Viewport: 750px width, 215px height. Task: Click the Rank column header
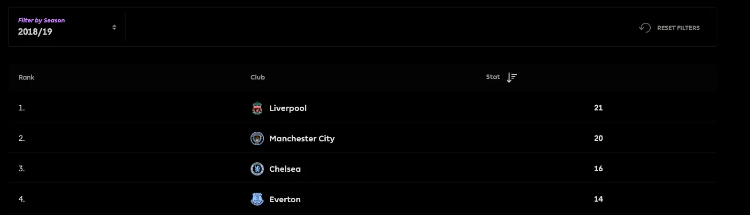[26, 77]
